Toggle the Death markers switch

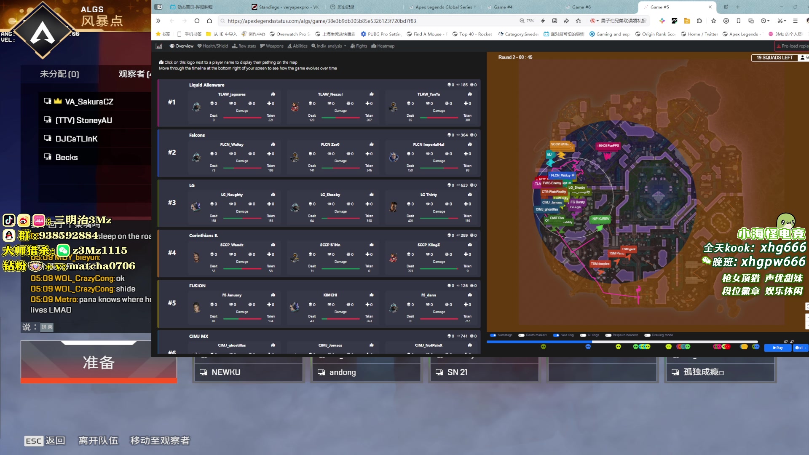click(521, 335)
